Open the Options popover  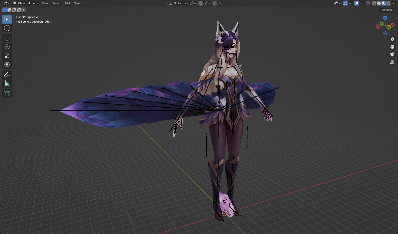pos(388,10)
